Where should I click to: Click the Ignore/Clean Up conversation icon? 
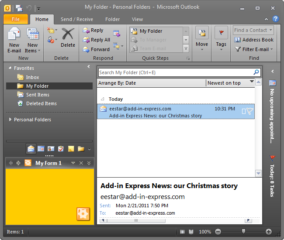(52, 31)
